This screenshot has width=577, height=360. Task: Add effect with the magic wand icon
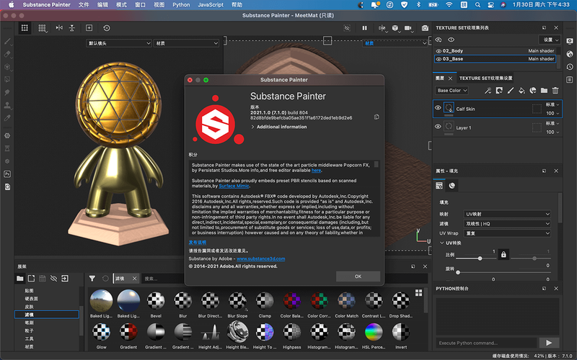(x=488, y=91)
